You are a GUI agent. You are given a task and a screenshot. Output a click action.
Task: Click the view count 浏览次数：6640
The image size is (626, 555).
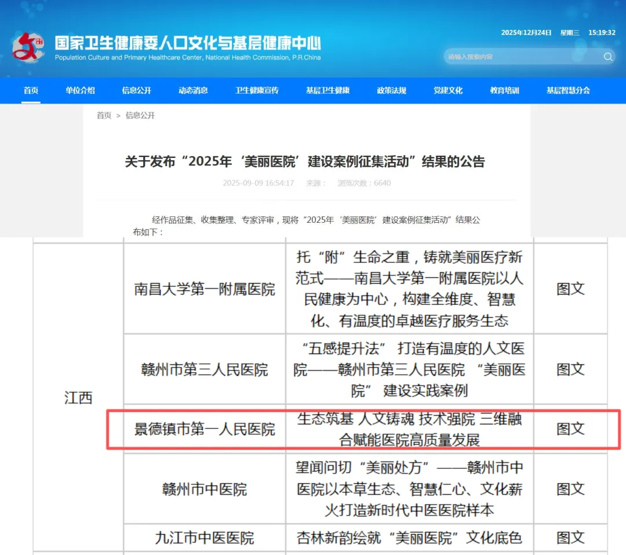click(x=364, y=183)
